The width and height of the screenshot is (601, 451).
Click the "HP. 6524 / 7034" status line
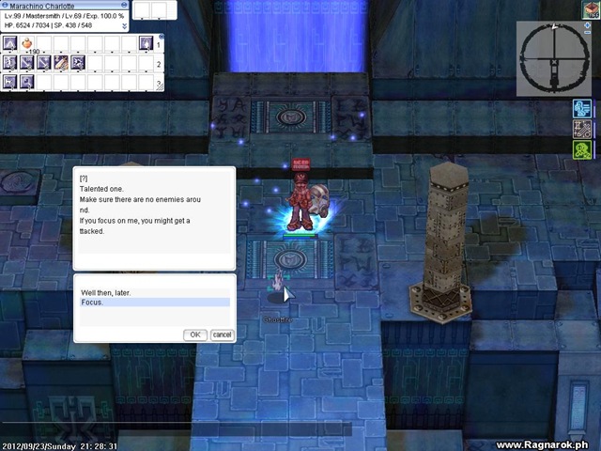[48, 25]
